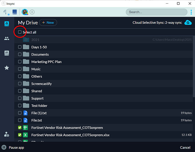Click the sync status feed icon
This screenshot has width=195, height=152.
[x=5, y=12]
